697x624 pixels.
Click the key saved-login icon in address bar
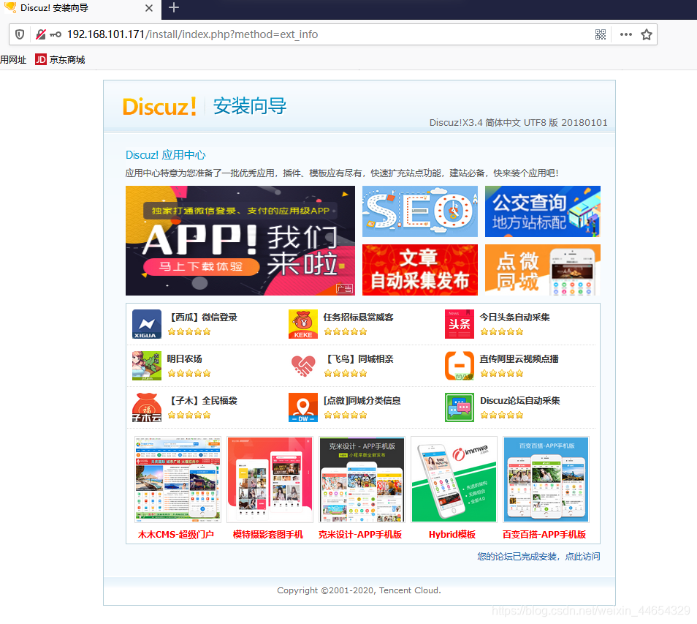pos(56,34)
